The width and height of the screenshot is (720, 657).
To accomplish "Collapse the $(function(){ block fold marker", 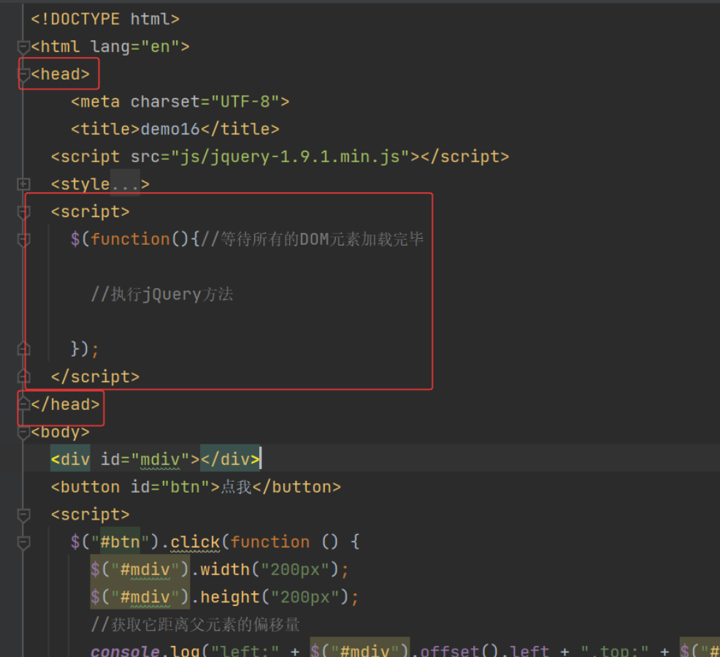I will pos(23,240).
